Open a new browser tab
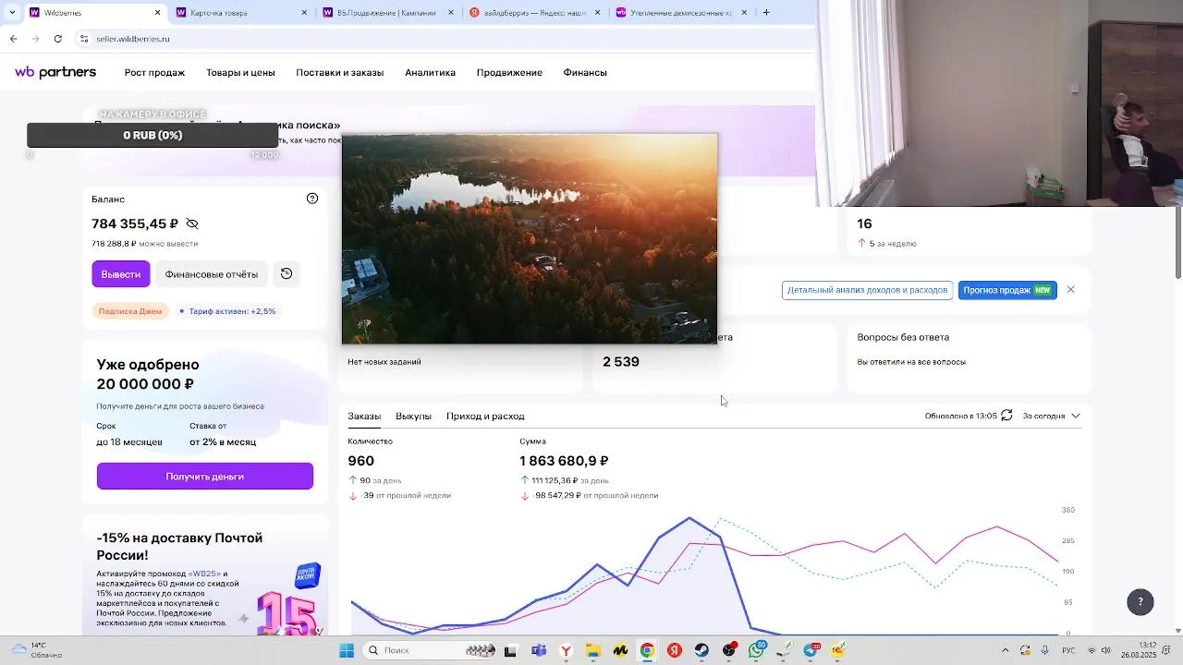Image resolution: width=1183 pixels, height=665 pixels. 766,13
